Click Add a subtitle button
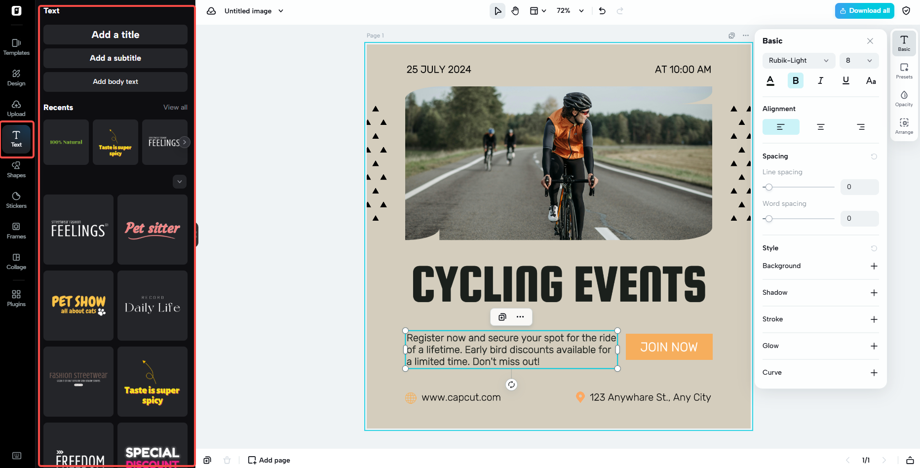This screenshot has height=468, width=920. point(115,58)
